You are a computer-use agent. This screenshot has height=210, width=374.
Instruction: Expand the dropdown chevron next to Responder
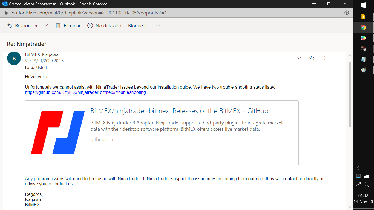[46, 25]
